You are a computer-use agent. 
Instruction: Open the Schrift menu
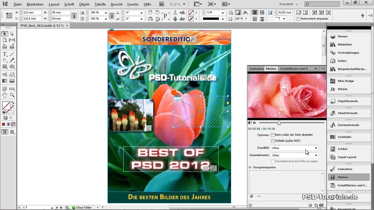click(x=69, y=4)
